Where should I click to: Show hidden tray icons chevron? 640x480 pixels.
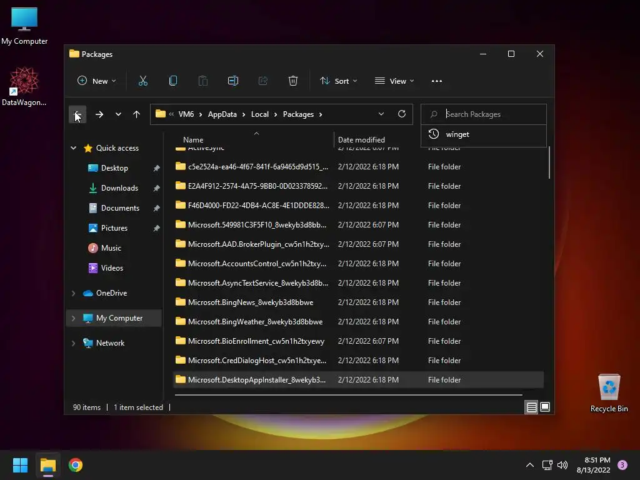[530, 465]
